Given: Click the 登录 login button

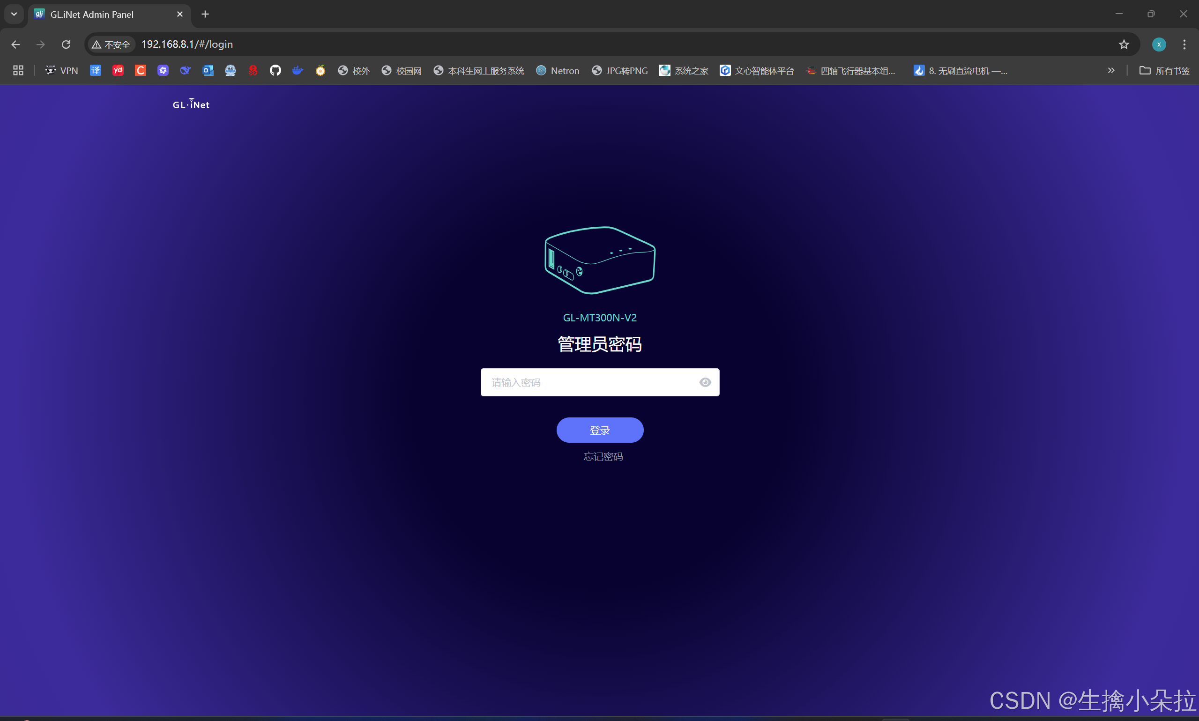Looking at the screenshot, I should (x=600, y=430).
